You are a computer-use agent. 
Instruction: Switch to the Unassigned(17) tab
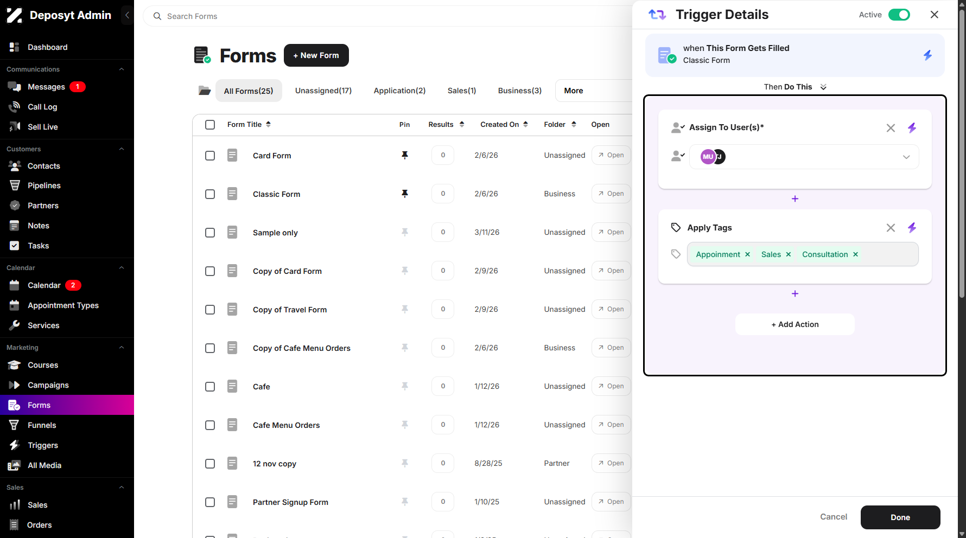[x=323, y=91]
